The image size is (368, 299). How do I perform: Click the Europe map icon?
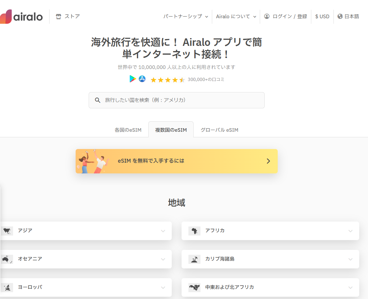point(7,288)
